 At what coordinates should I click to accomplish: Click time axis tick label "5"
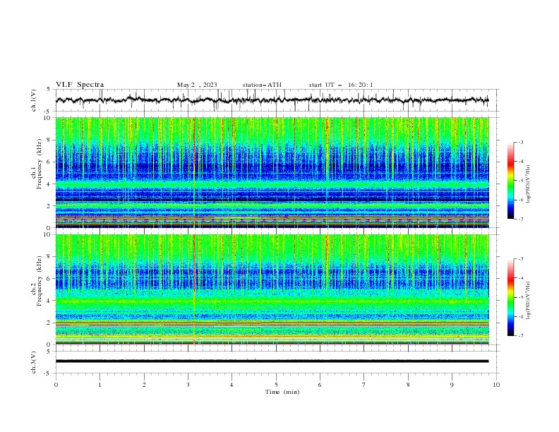click(276, 385)
